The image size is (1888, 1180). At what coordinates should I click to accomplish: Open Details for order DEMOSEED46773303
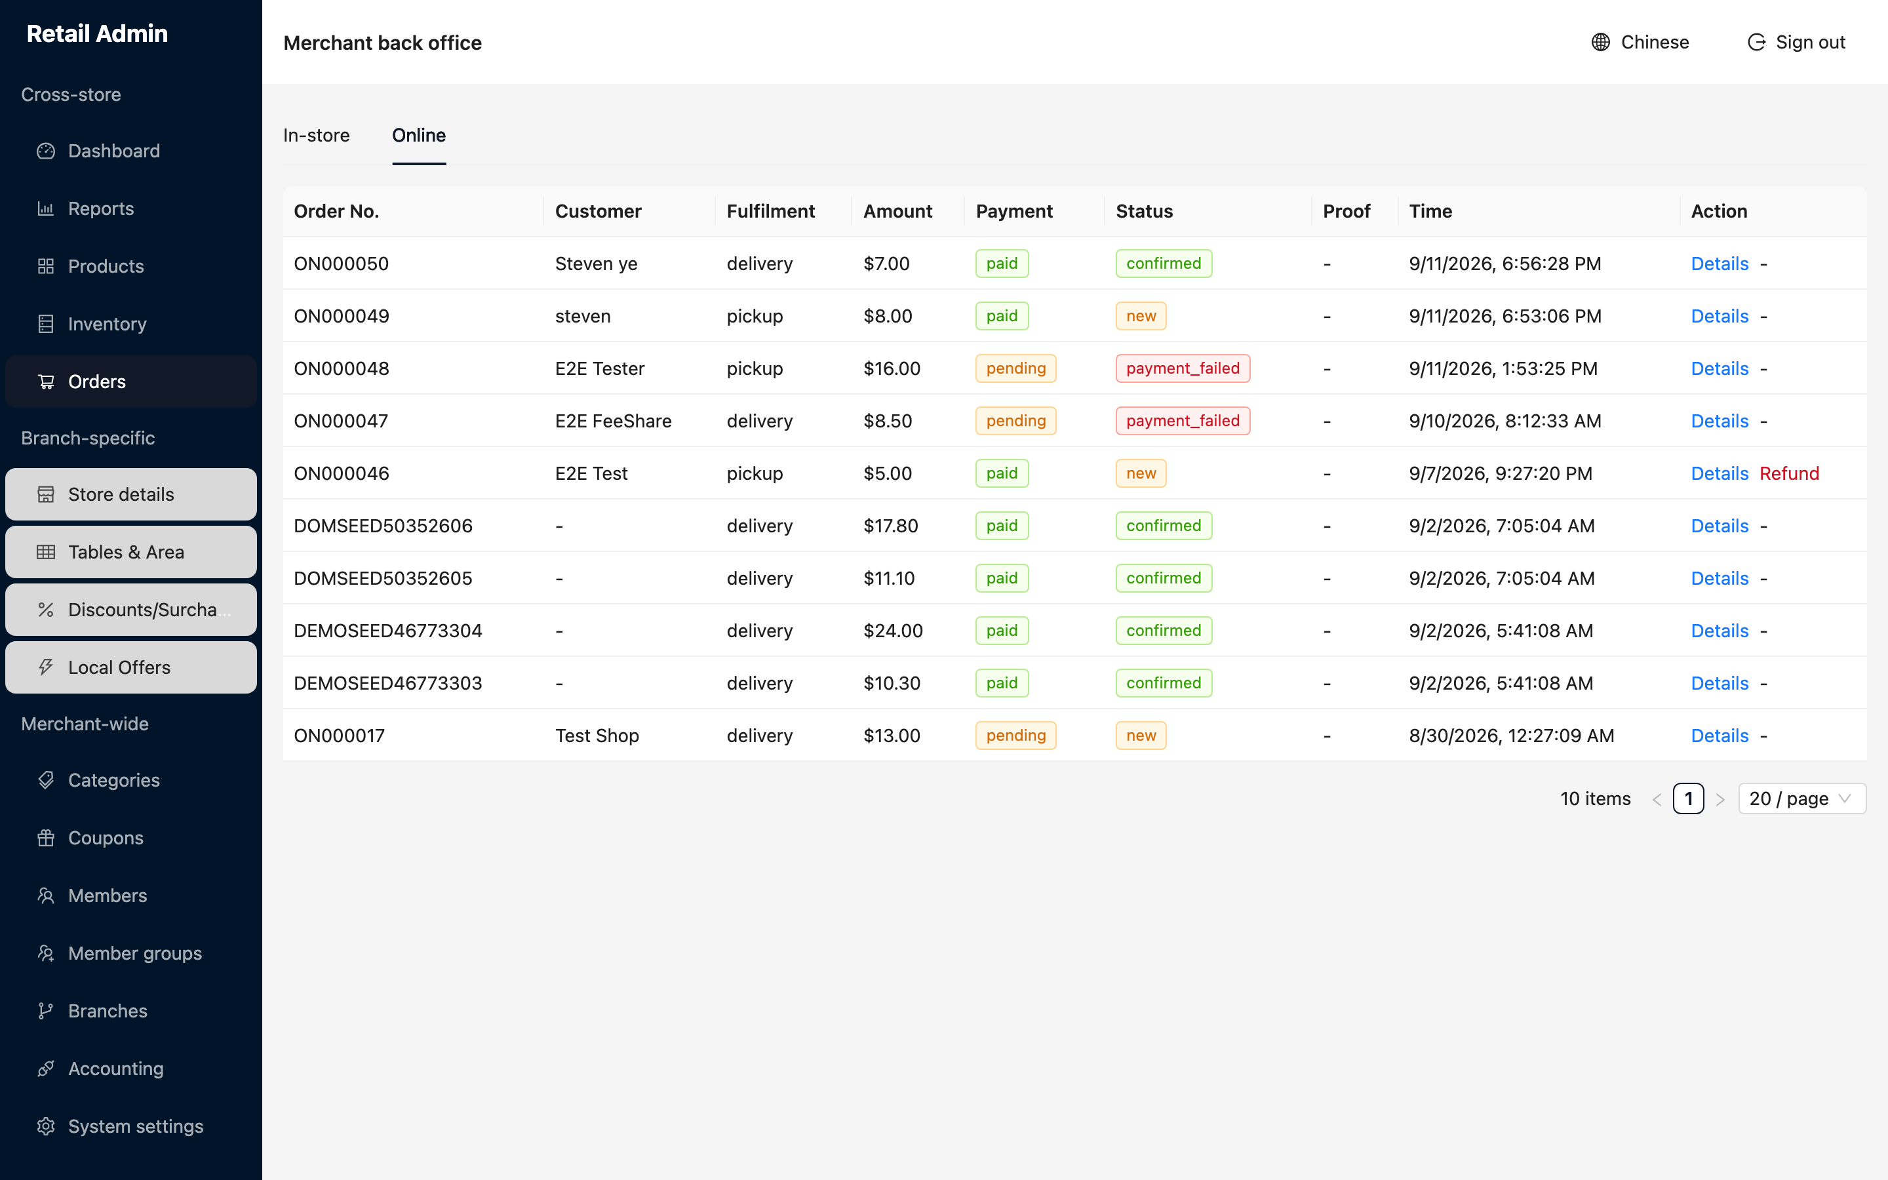[x=1720, y=683]
